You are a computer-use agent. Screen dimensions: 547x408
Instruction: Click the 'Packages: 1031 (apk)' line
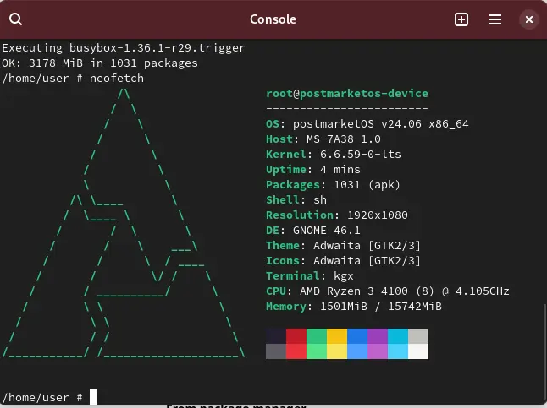pyautogui.click(x=333, y=185)
